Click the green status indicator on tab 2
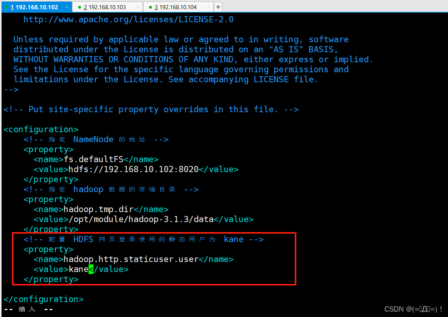Image resolution: width=448 pixels, height=317 pixels. 79,7
